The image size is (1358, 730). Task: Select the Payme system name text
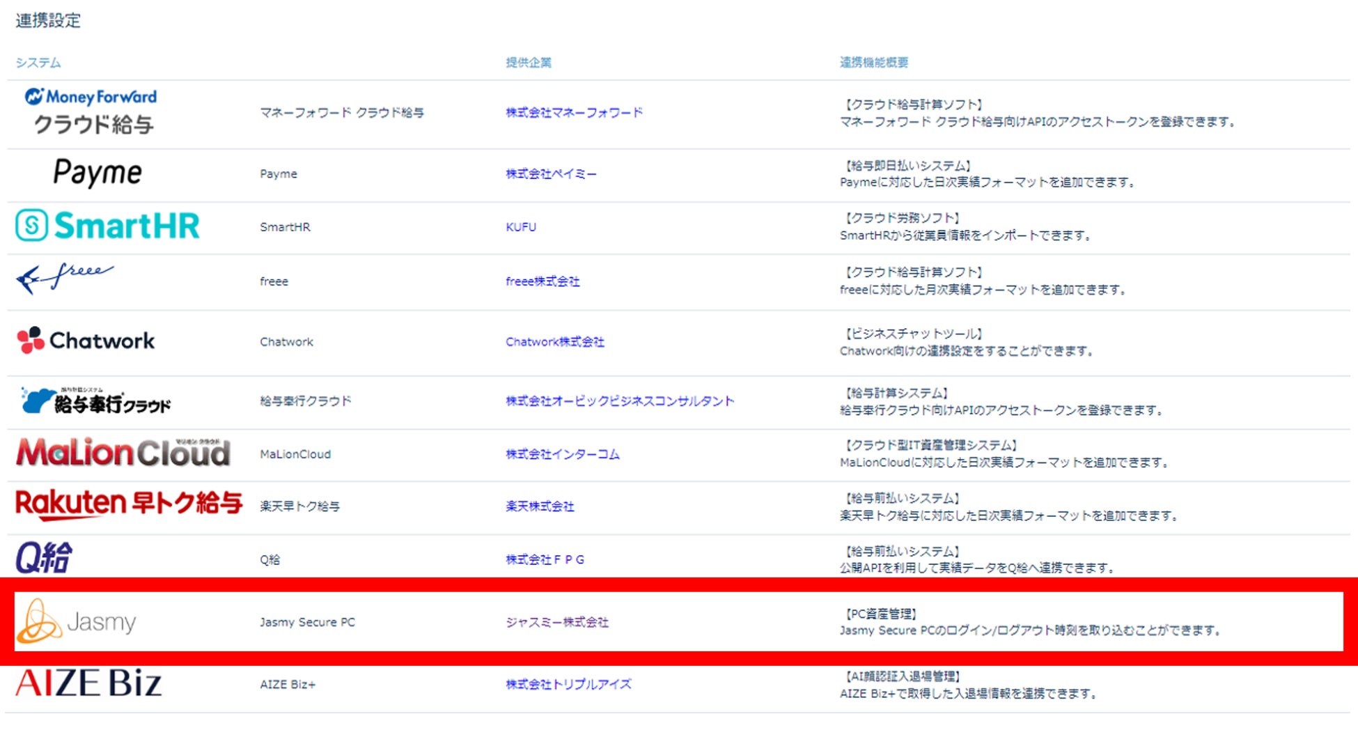279,173
